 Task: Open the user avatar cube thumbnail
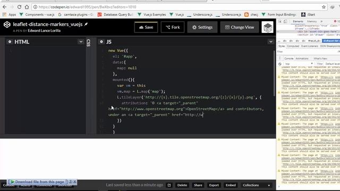tap(267, 27)
